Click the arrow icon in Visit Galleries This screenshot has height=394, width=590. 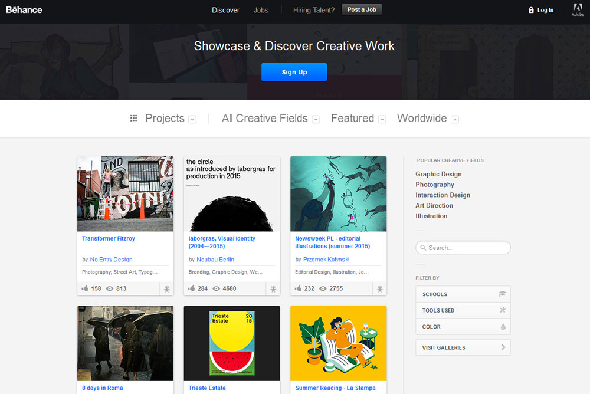(x=503, y=347)
